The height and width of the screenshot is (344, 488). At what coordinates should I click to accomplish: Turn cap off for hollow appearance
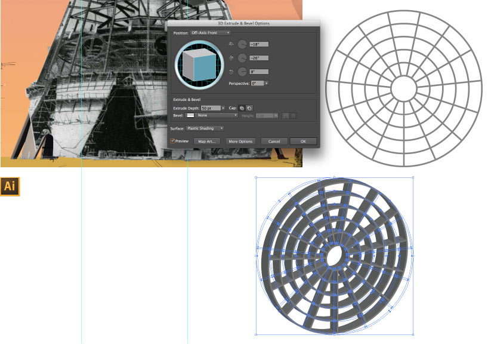point(249,108)
